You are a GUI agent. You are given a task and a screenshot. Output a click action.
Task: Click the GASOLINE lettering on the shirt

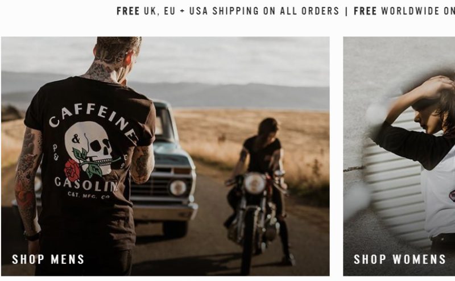click(x=86, y=184)
